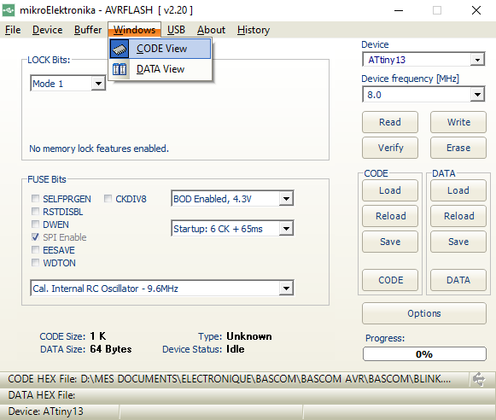
Task: Enable the SELFPRGEN fuse checkbox
Action: (36, 199)
